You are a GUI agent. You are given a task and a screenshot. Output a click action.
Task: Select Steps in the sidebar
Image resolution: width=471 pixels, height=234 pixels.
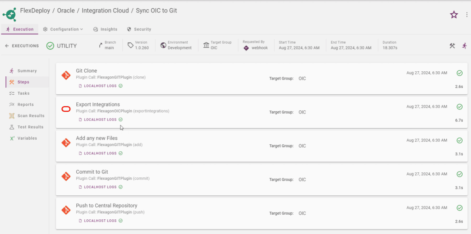[27, 82]
